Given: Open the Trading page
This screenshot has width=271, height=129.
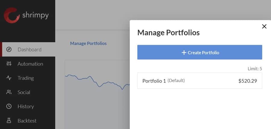Looking at the screenshot, I should tap(26, 78).
